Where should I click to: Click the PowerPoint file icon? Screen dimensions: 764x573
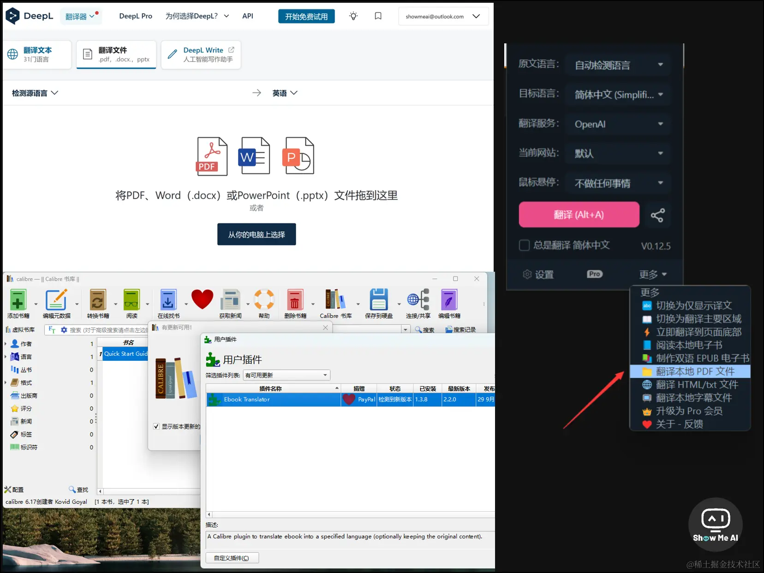coord(298,155)
